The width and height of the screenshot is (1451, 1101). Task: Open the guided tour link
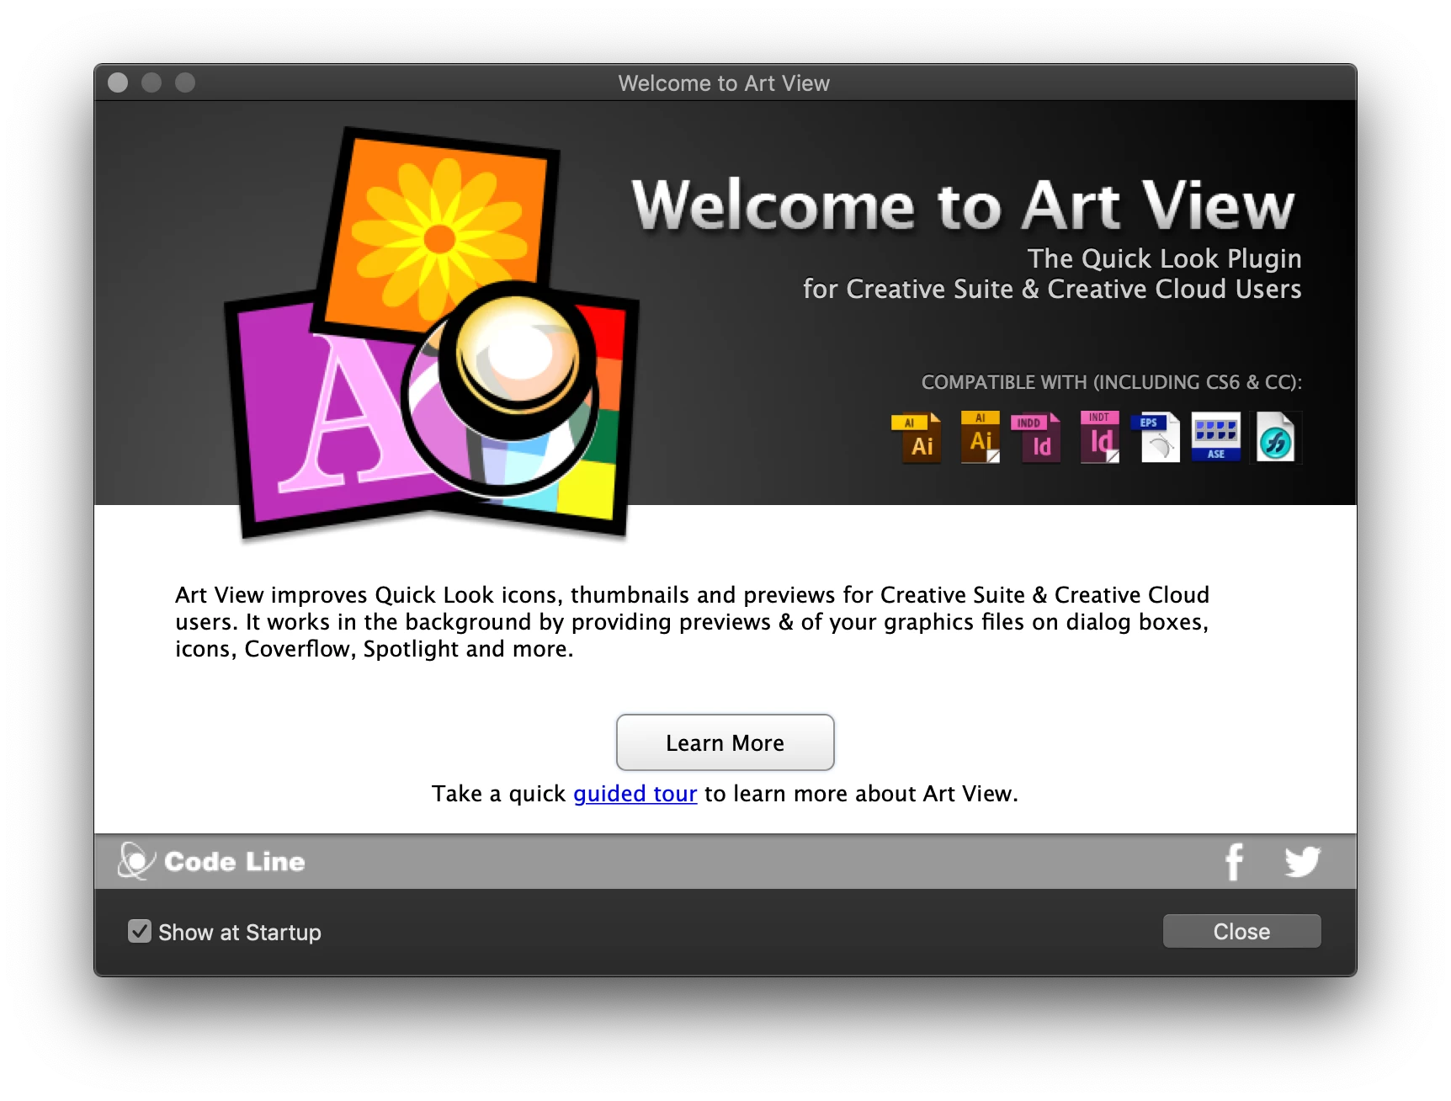[x=635, y=794]
